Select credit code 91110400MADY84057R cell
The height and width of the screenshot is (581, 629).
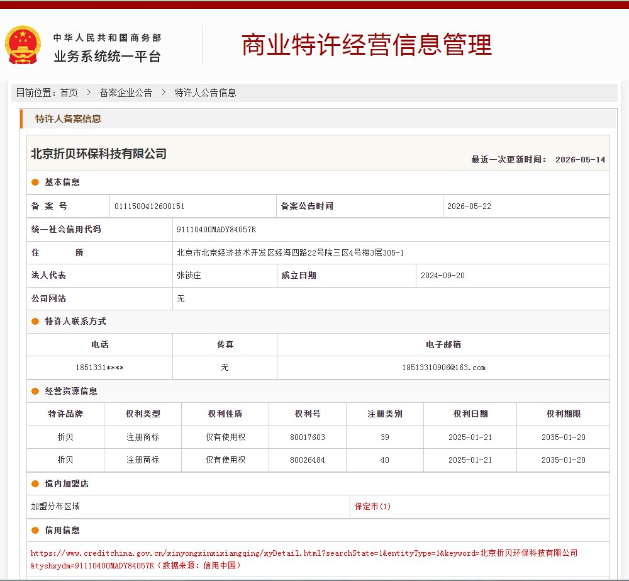(391, 230)
